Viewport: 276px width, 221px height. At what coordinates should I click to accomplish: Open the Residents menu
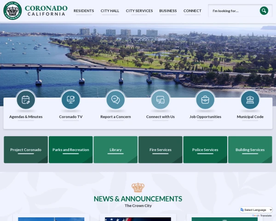point(84,11)
